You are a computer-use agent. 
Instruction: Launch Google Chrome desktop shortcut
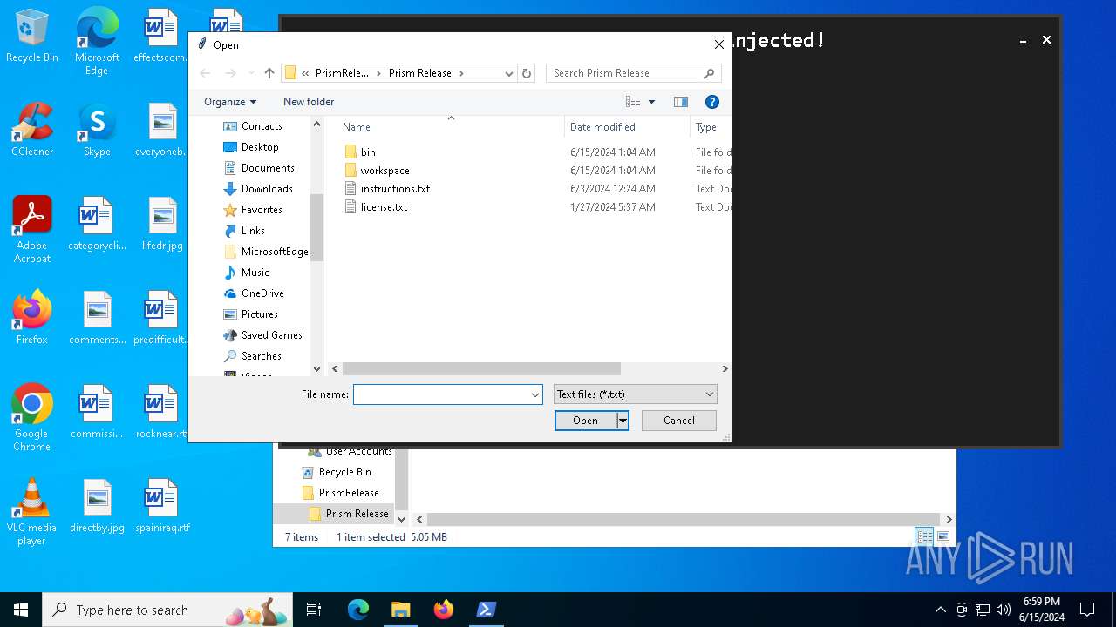click(x=32, y=418)
